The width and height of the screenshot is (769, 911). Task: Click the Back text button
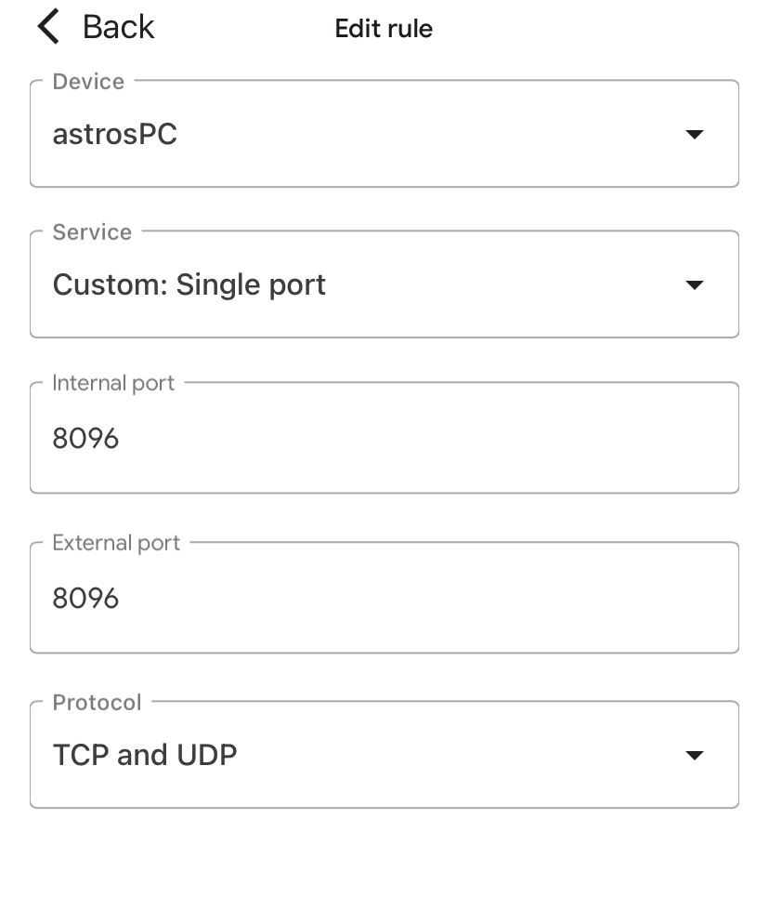(118, 27)
